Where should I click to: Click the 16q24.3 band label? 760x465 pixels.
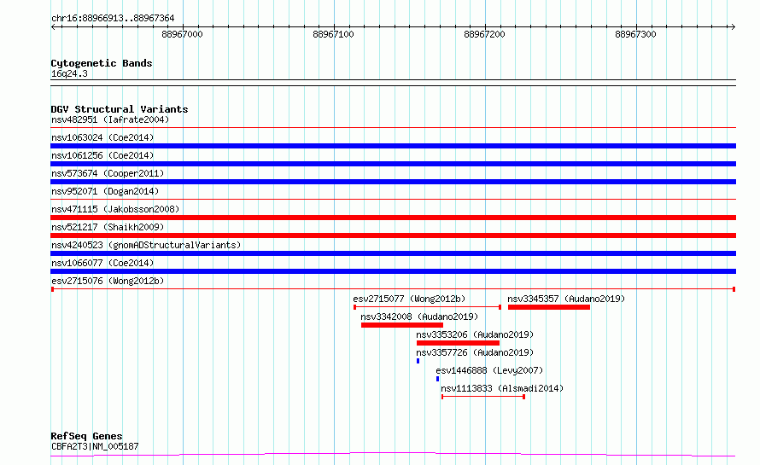(69, 73)
